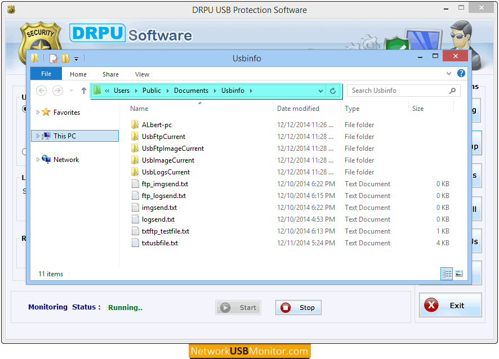Click the Network icon in sidebar
Image resolution: width=499 pixels, height=359 pixels.
click(46, 159)
